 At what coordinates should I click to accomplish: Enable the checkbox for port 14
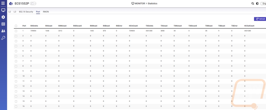point(16,96)
